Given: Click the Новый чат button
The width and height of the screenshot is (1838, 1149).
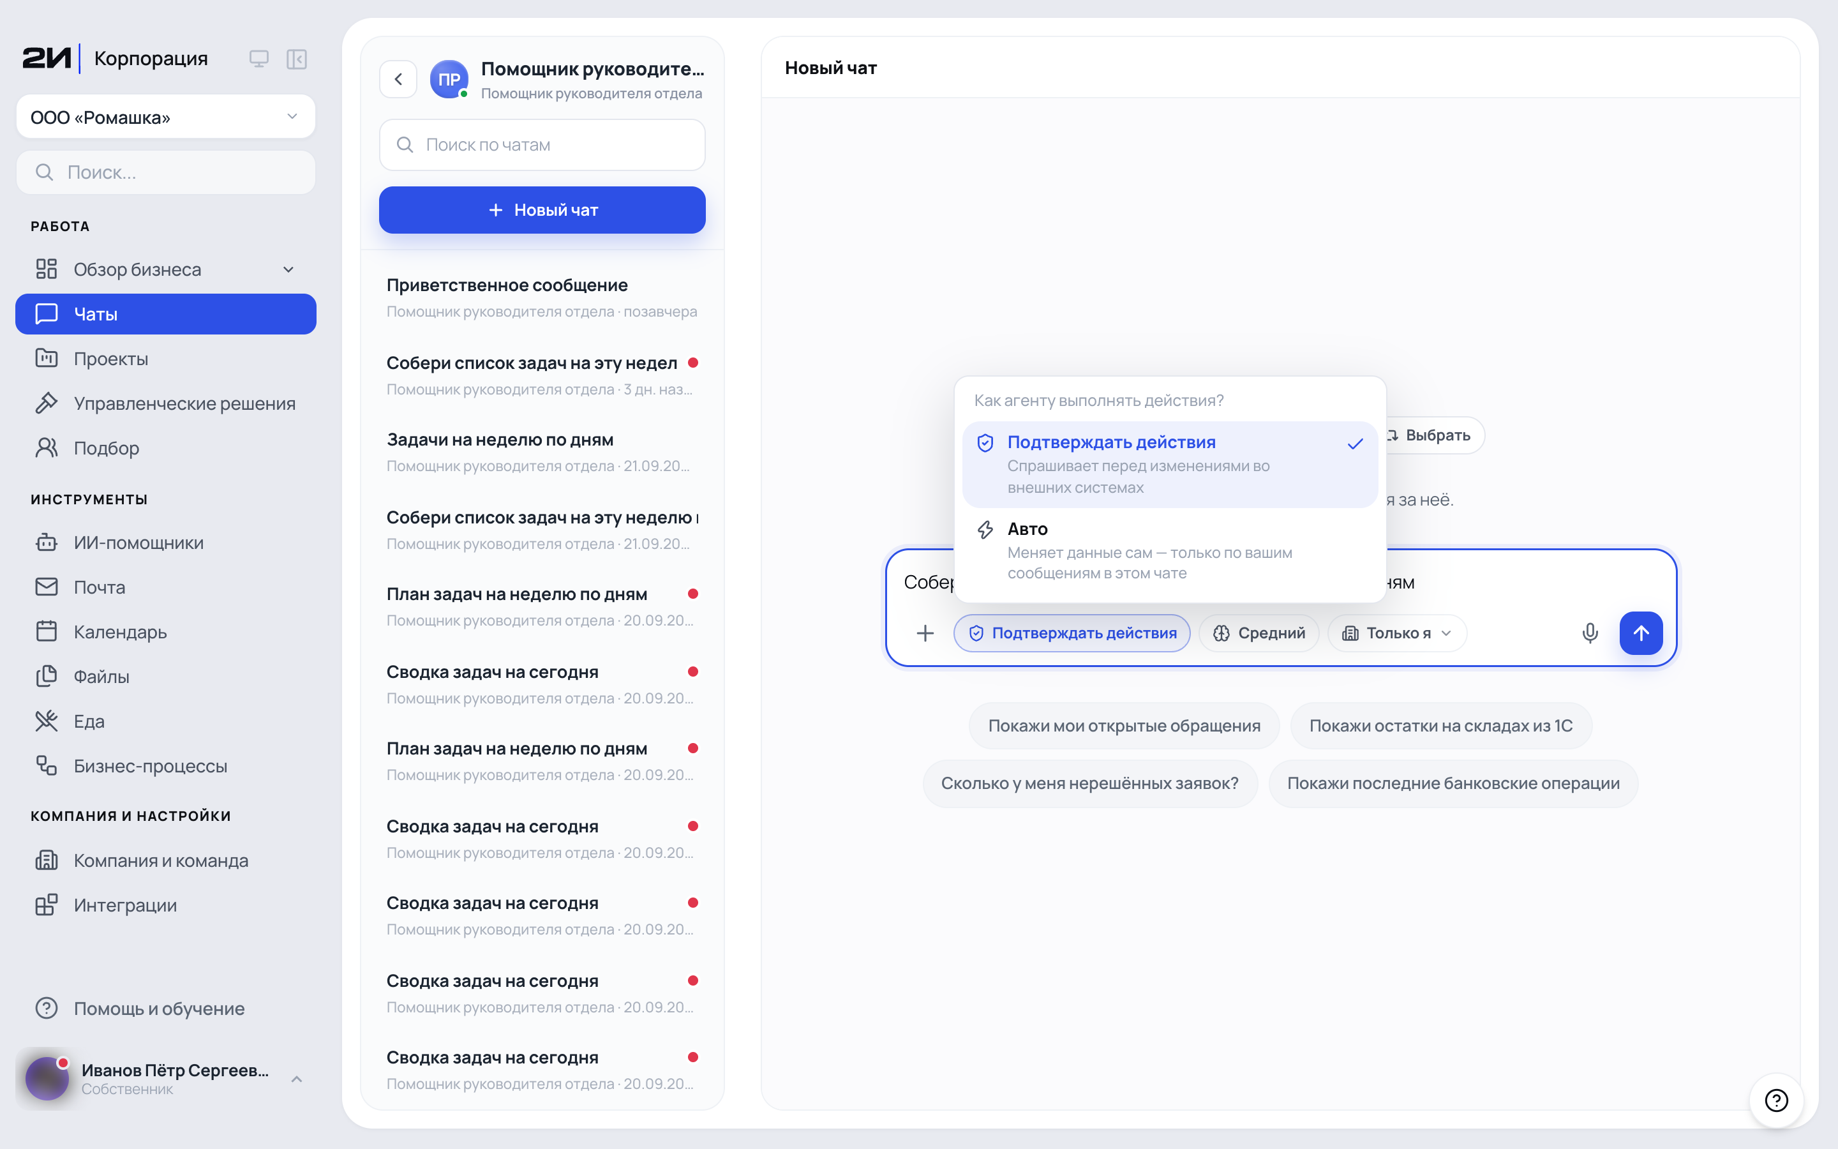Looking at the screenshot, I should click(542, 210).
